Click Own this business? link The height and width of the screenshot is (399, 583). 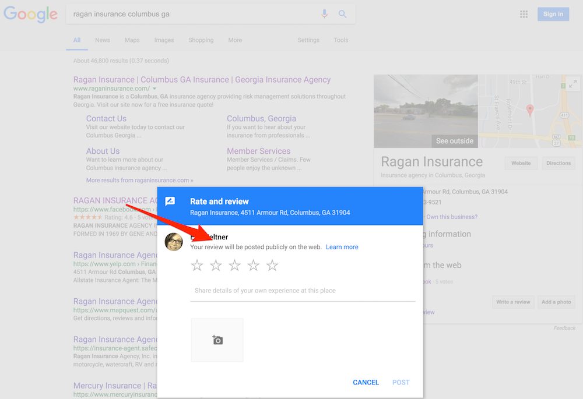[452, 217]
